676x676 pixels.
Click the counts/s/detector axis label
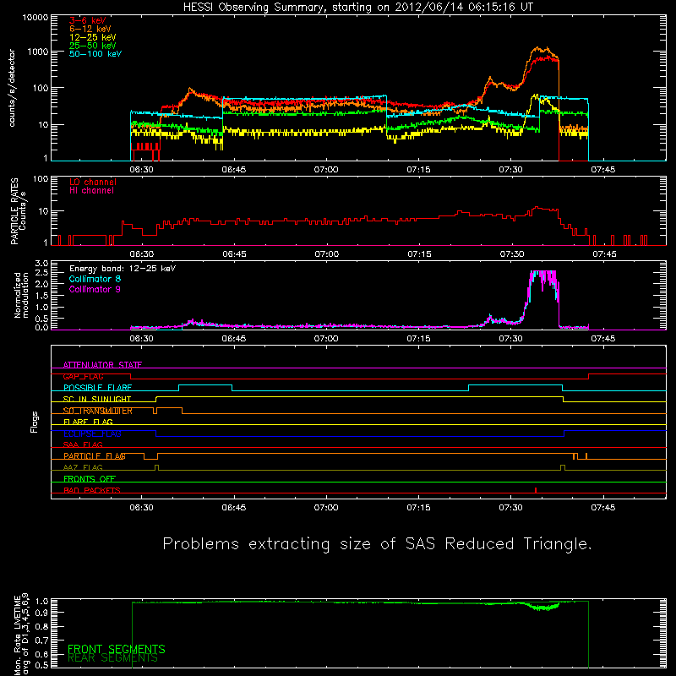tap(12, 88)
